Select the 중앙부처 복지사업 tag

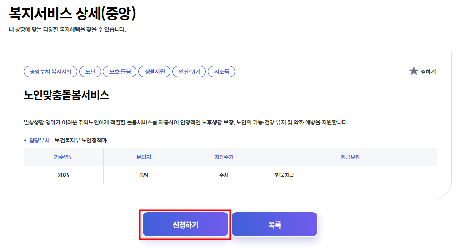coord(51,71)
